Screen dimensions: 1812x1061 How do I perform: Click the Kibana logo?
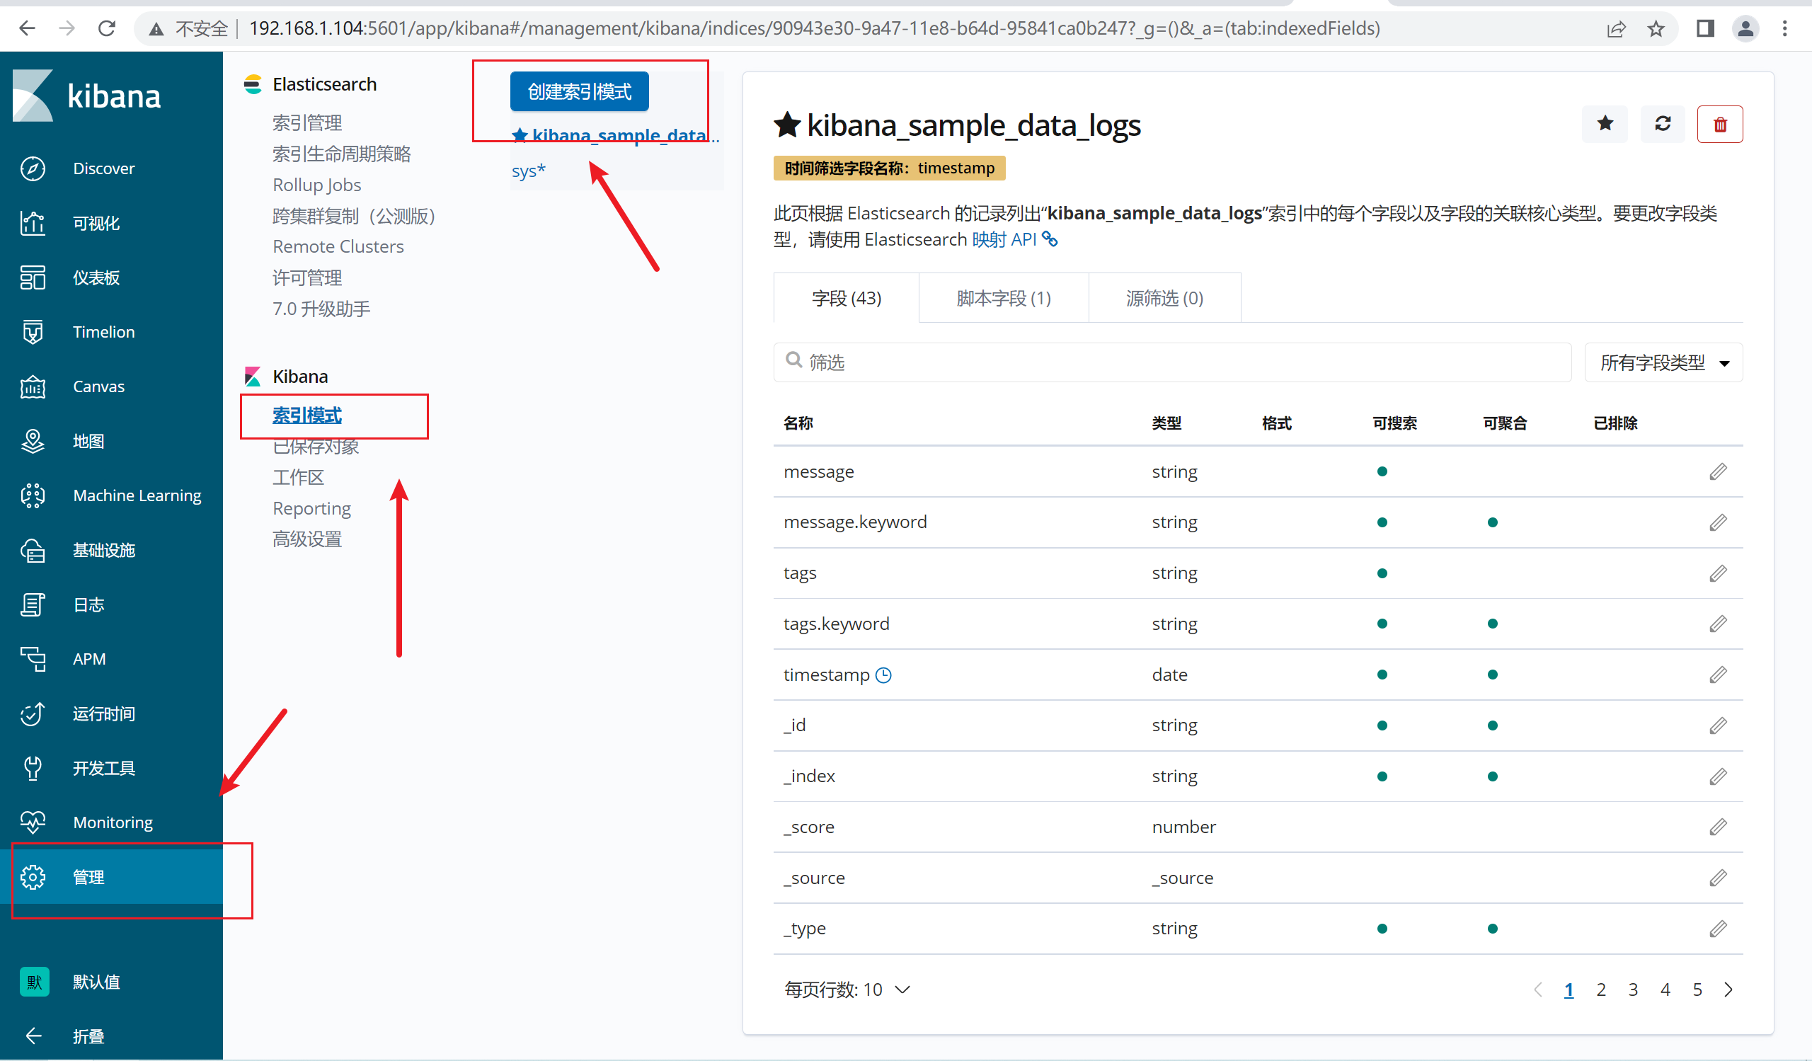click(x=87, y=96)
